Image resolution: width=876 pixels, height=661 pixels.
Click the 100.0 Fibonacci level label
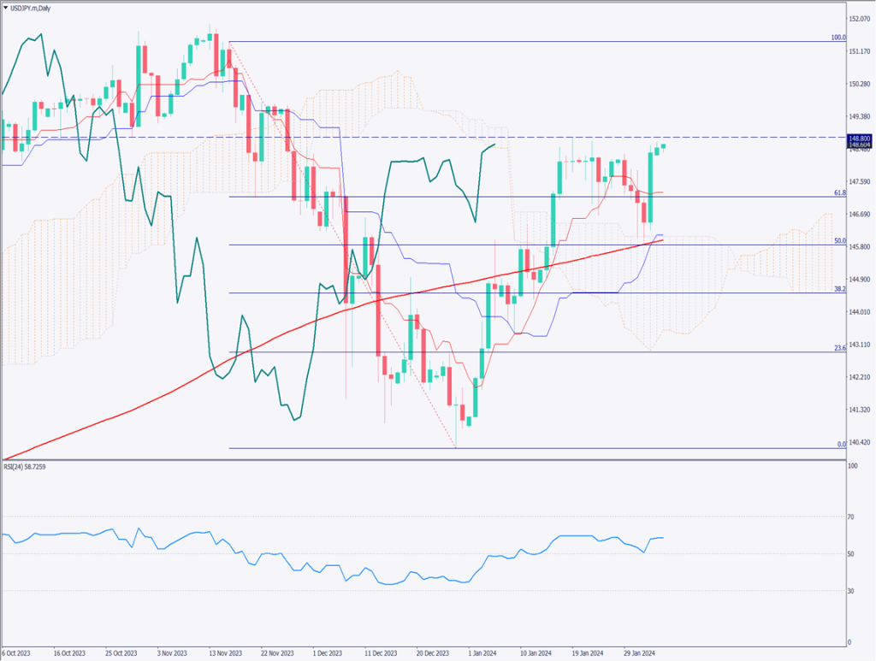point(838,38)
